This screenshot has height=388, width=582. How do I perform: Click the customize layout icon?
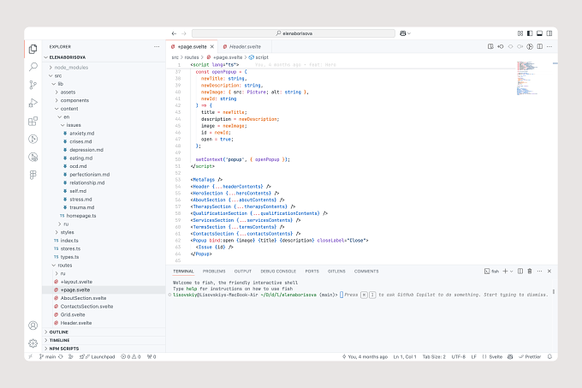[x=520, y=33]
